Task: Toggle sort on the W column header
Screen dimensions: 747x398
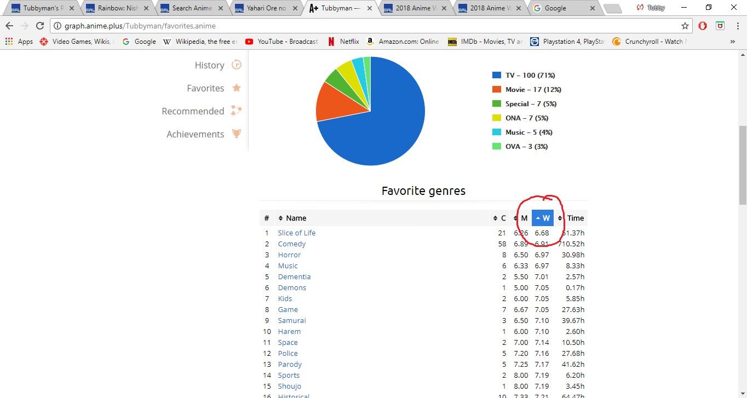Action: [543, 218]
